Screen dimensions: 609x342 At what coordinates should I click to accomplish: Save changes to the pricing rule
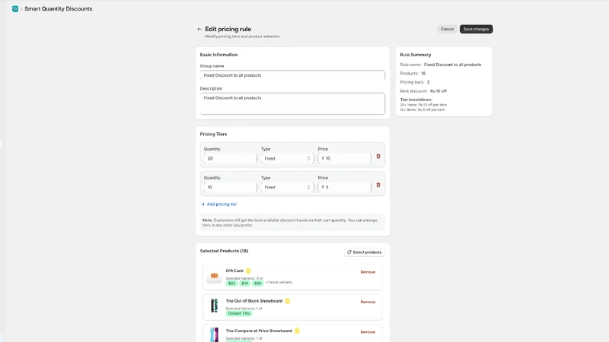tap(477, 29)
